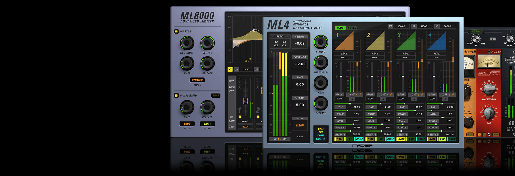Click the ML4 X1 crossover value 100.00
The height and width of the screenshot is (176, 515).
point(401,26)
